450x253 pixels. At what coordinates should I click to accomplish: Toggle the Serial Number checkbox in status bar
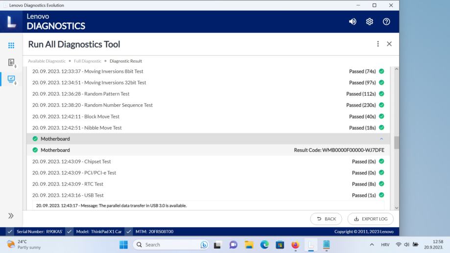(10, 231)
